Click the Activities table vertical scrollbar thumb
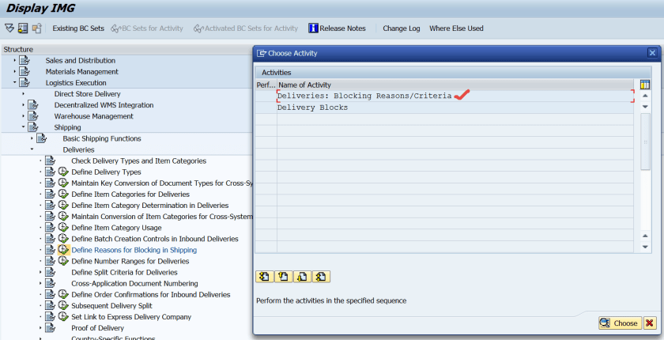Screen dimensions: 664x340 (x=645, y=142)
